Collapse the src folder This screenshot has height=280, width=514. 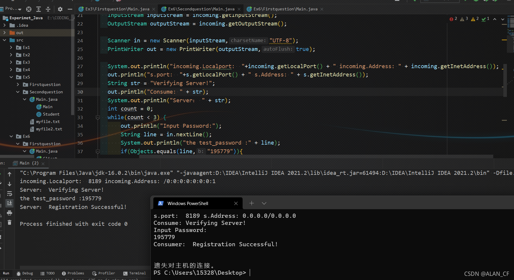point(4,40)
